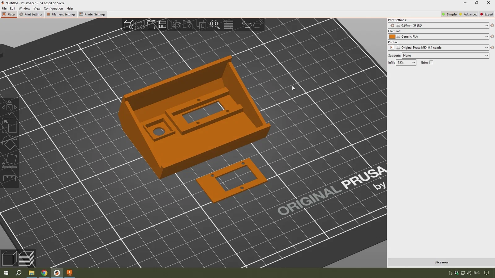Click the Slice now button

441,262
